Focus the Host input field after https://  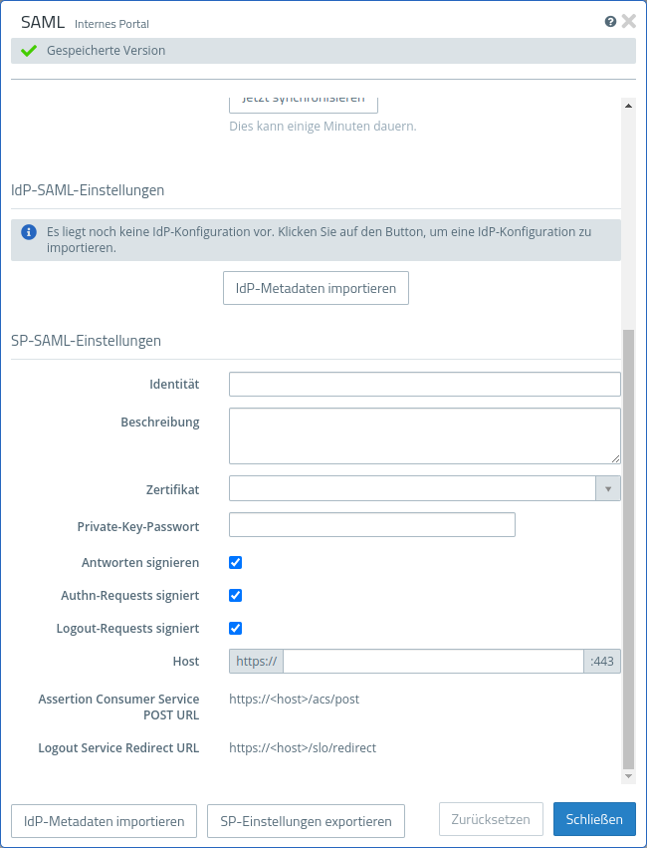pyautogui.click(x=433, y=661)
